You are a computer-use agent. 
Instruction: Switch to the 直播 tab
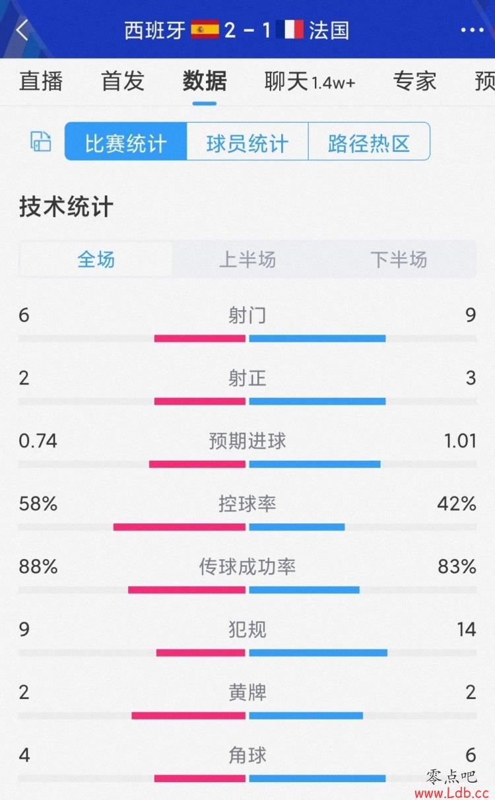point(41,81)
